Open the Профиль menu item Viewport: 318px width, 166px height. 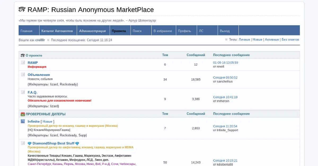pos(184,31)
